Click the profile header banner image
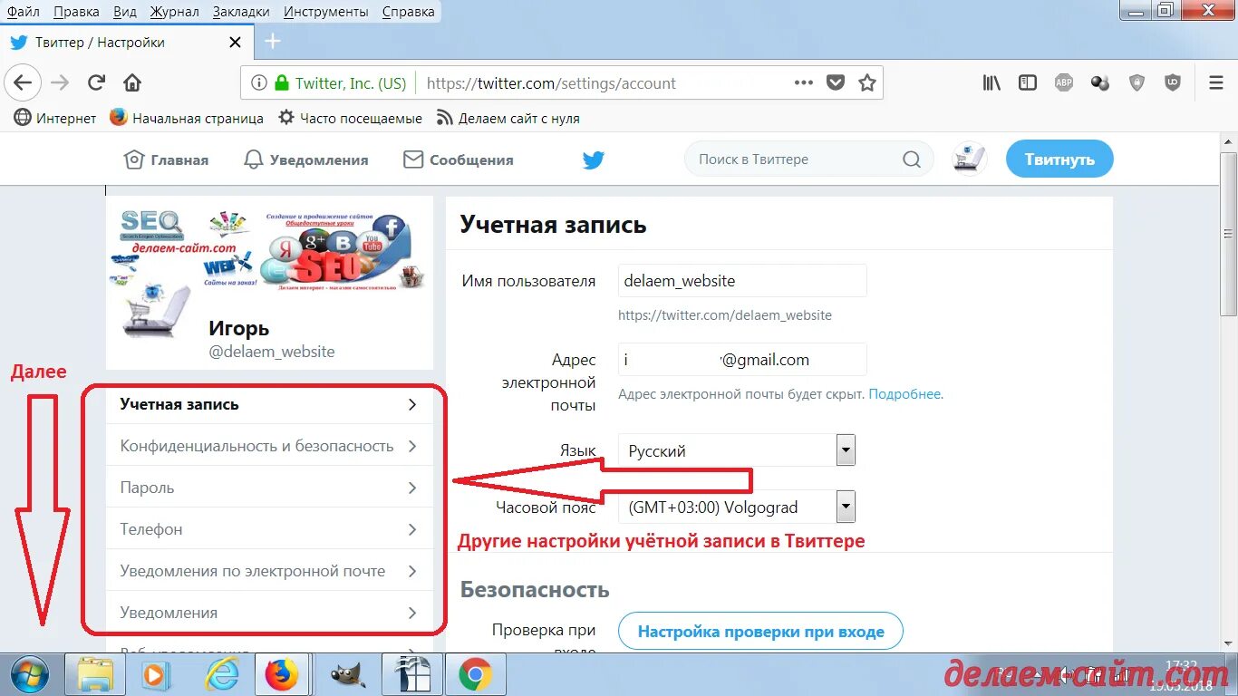 tap(269, 252)
